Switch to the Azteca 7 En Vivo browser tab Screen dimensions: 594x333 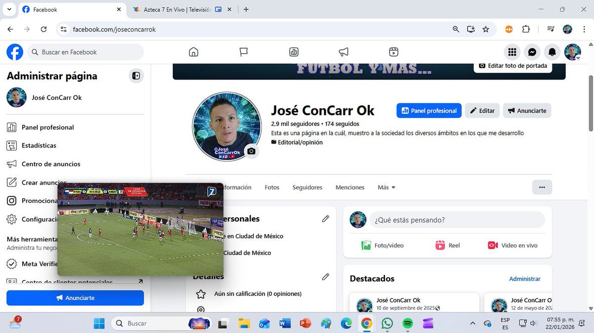tap(178, 9)
